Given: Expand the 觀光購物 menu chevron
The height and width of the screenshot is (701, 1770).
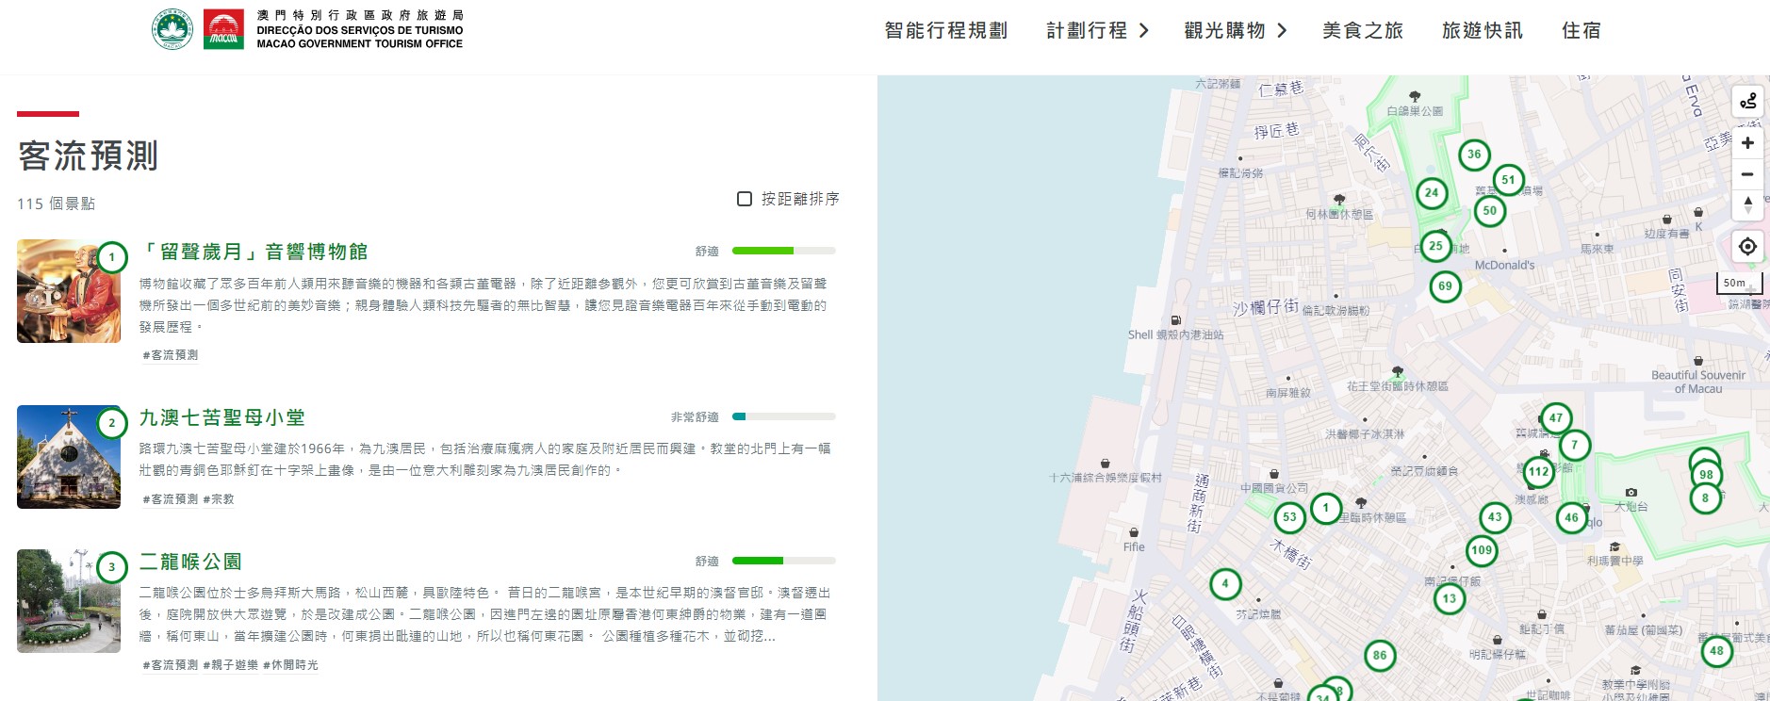Looking at the screenshot, I should [x=1282, y=31].
